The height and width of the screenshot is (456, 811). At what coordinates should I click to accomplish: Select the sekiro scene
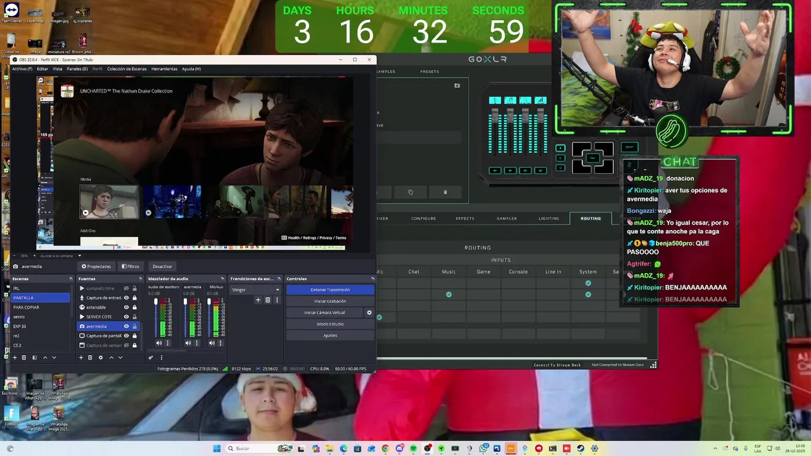(41, 317)
